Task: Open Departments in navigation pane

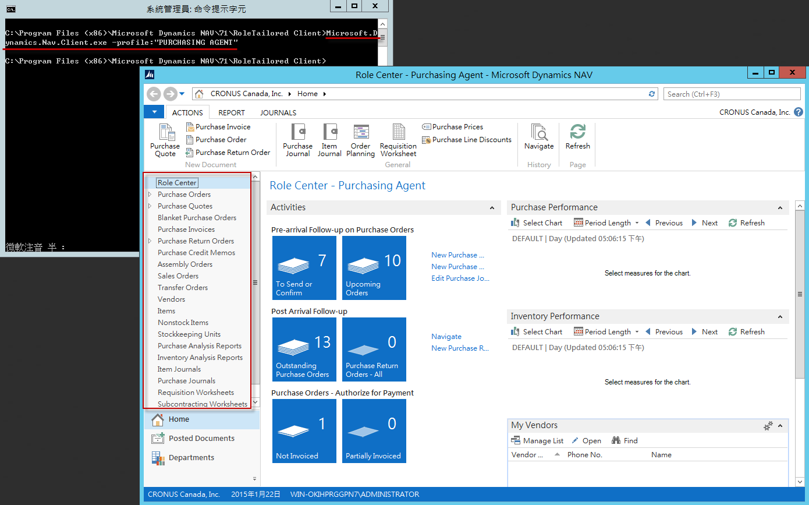Action: (x=201, y=458)
